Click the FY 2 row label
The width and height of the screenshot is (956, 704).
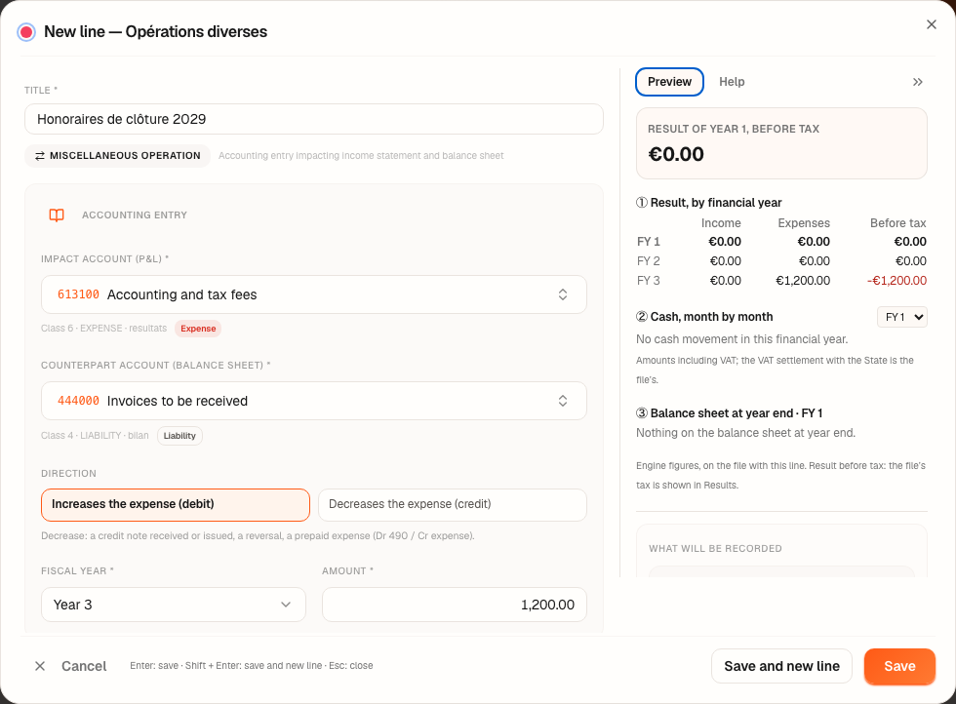pyautogui.click(x=648, y=261)
